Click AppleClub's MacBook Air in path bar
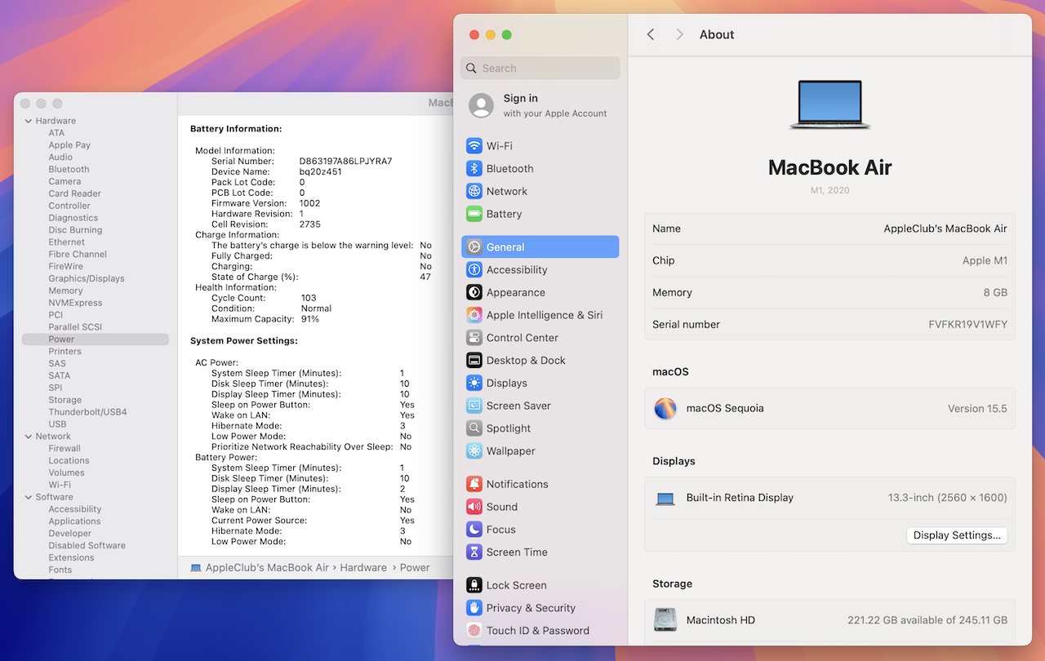Image resolution: width=1045 pixels, height=661 pixels. pos(267,568)
